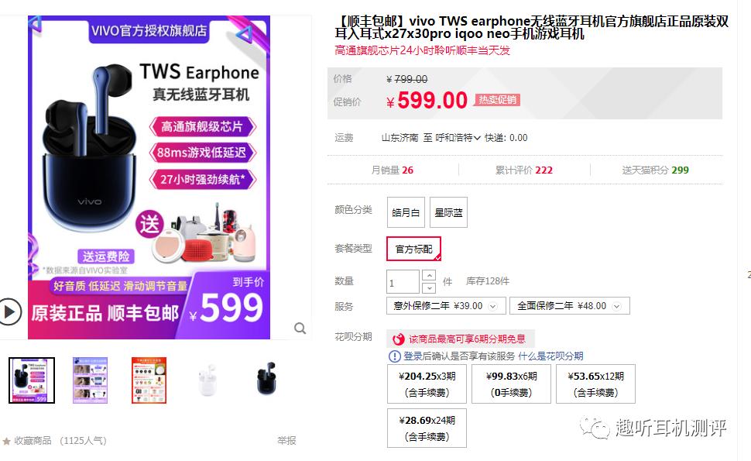Select the 皓月白 color option
751x461 pixels.
(406, 212)
